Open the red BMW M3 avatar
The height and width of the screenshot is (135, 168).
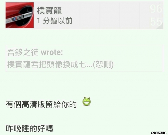[x=19, y=15]
